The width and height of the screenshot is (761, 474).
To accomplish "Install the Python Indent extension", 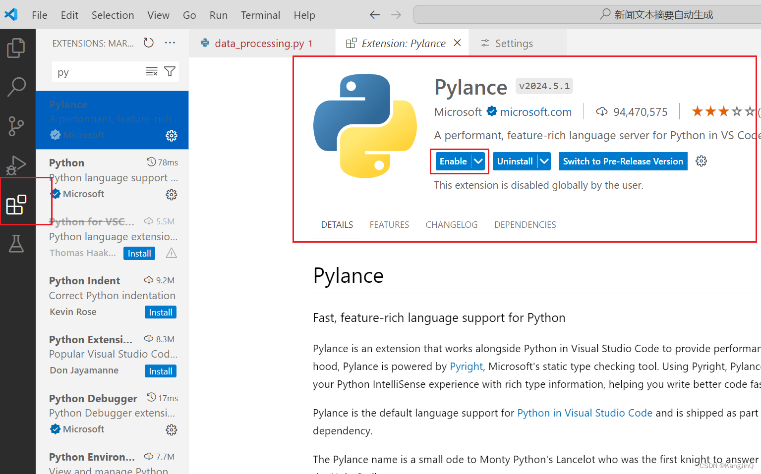I will point(161,312).
